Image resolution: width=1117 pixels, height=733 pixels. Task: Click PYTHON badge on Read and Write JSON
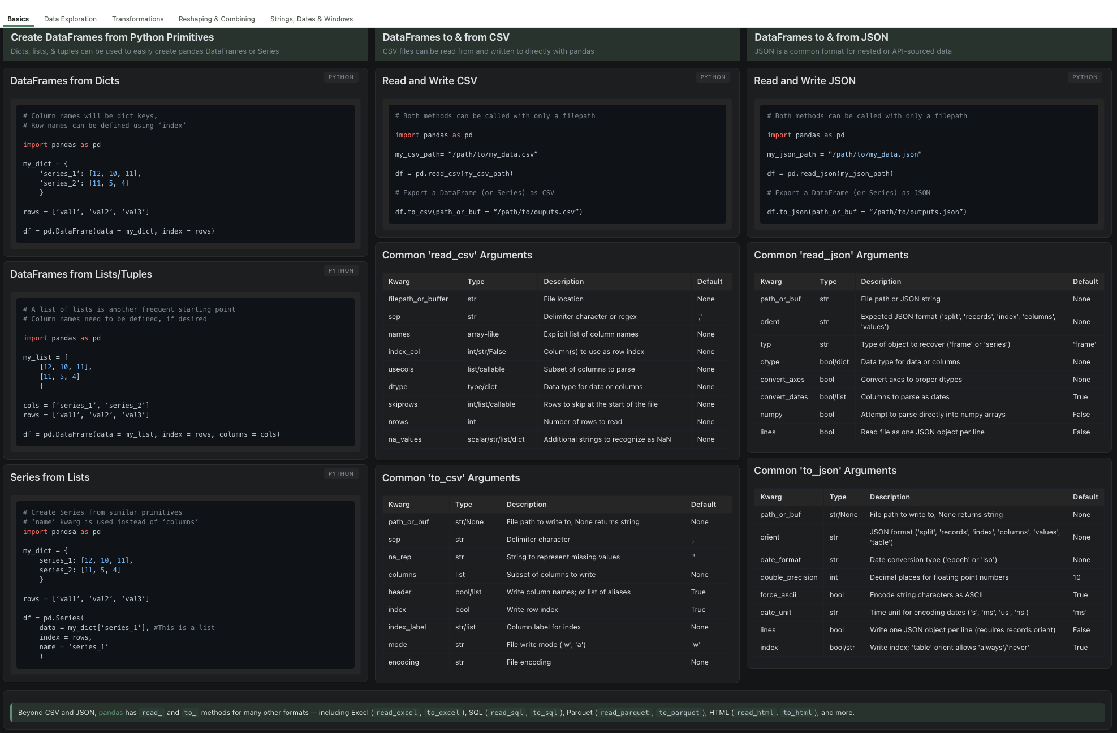coord(1085,77)
